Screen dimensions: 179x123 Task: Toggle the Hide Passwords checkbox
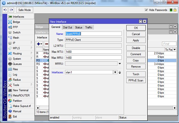coord(146,10)
